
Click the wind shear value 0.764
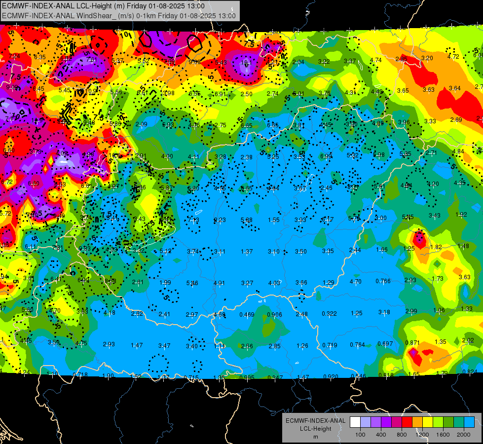357,345
